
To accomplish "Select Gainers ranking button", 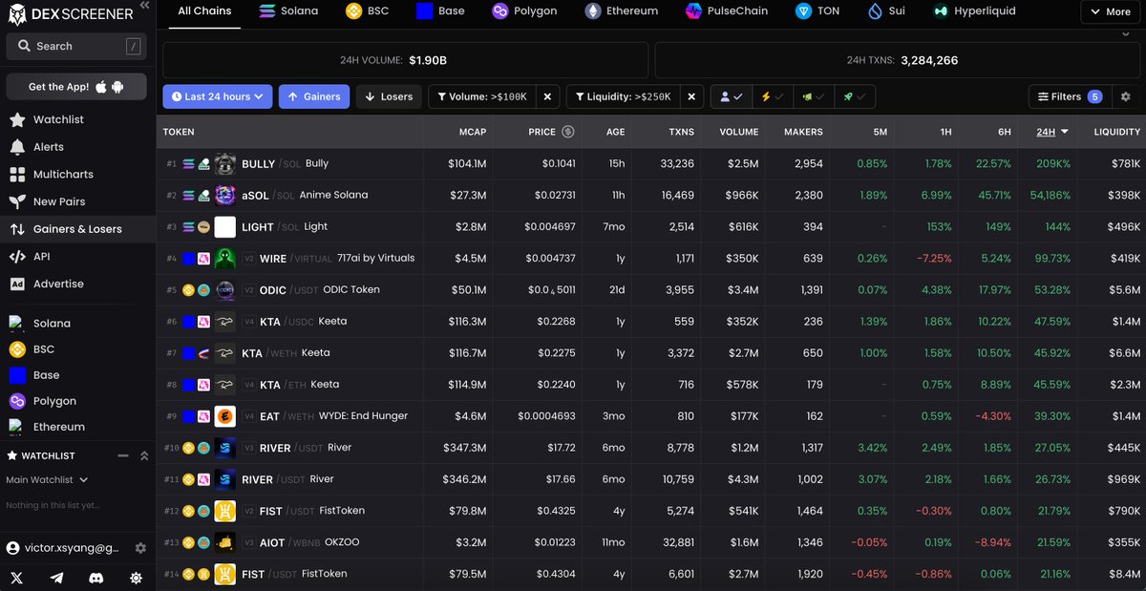I will (314, 96).
